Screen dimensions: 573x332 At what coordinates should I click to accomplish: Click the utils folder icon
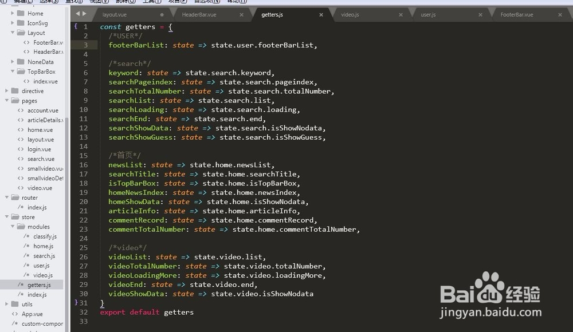pos(15,304)
